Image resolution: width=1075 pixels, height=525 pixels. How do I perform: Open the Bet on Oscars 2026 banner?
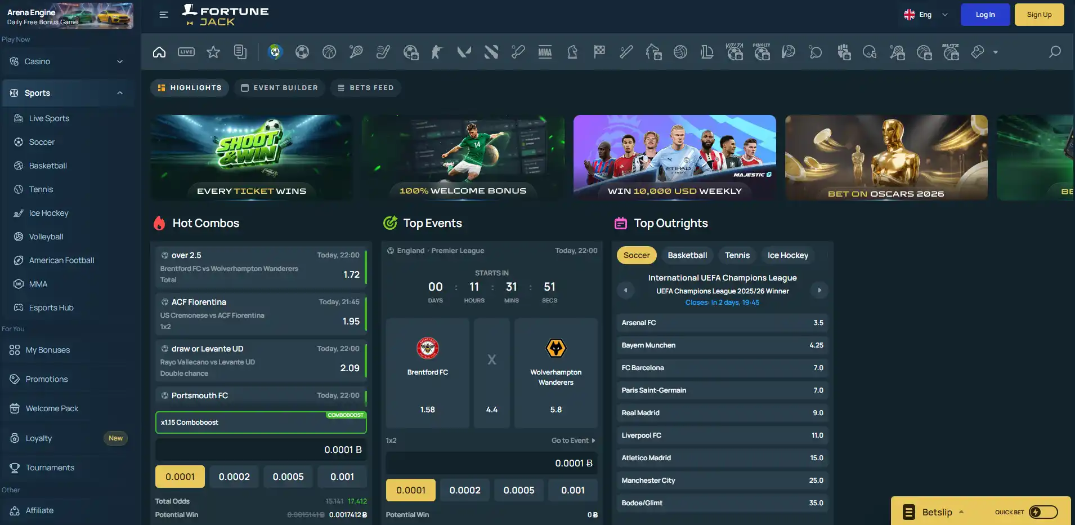coord(886,158)
